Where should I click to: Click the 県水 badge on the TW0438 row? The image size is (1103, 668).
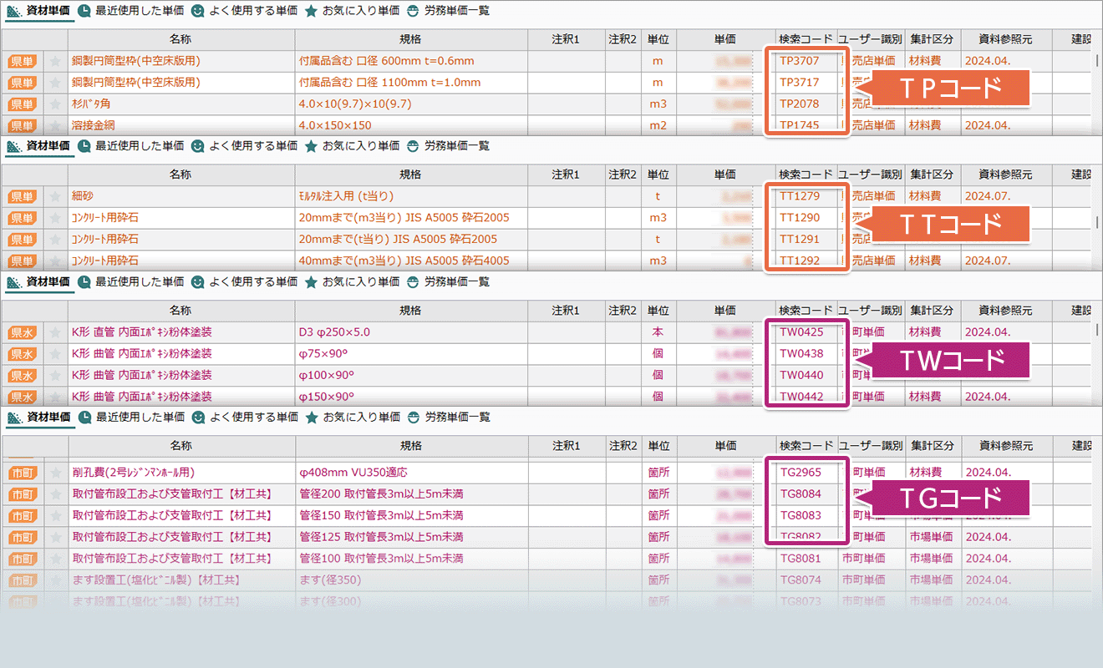click(x=22, y=354)
